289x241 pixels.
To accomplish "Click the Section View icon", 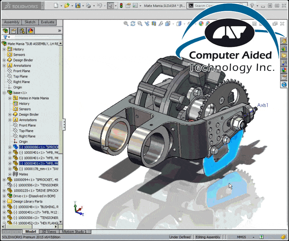I will coord(154,24).
